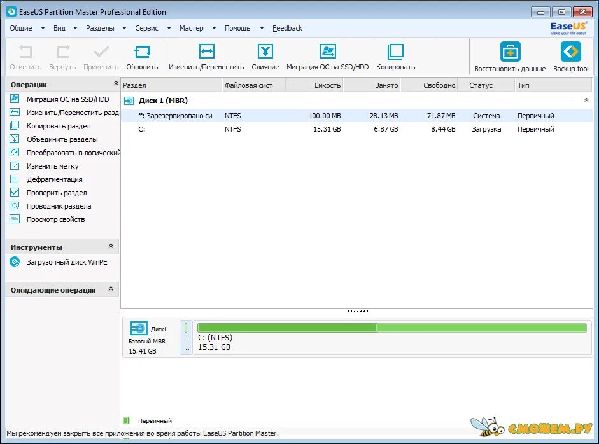Sort by the Емкость column header
Image resolution: width=599 pixels, height=444 pixels.
pyautogui.click(x=315, y=85)
